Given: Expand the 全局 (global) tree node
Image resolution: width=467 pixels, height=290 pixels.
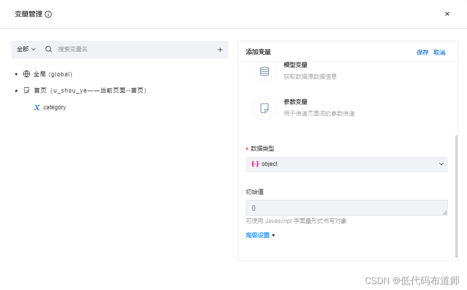Looking at the screenshot, I should [16, 74].
